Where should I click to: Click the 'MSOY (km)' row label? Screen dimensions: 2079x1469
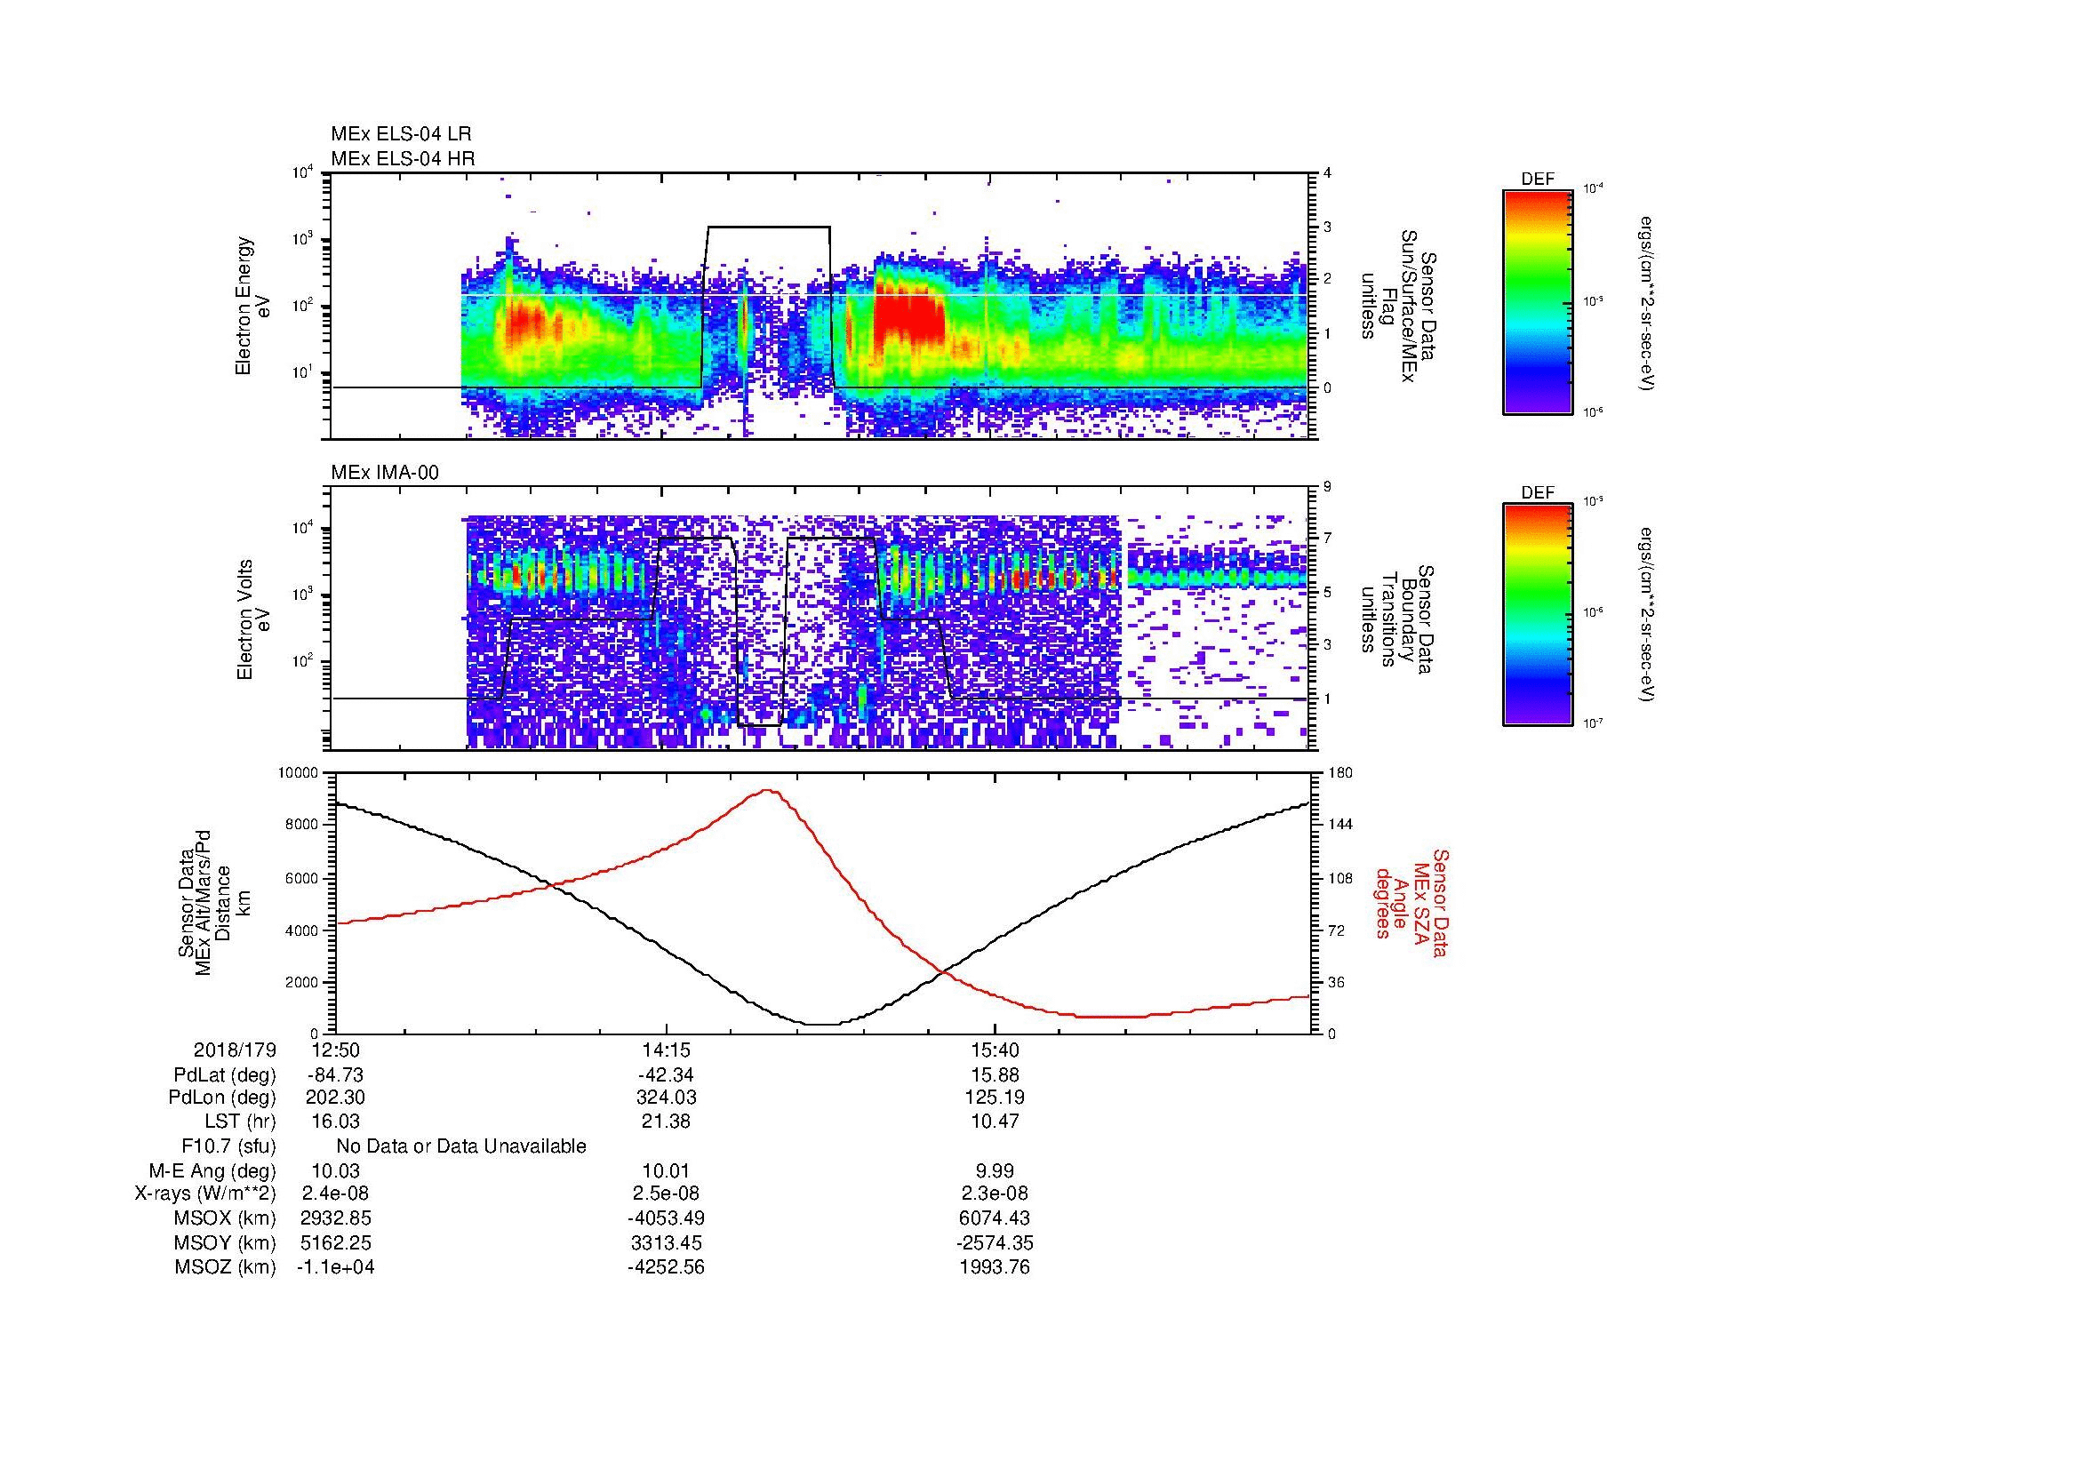pyautogui.click(x=225, y=1242)
